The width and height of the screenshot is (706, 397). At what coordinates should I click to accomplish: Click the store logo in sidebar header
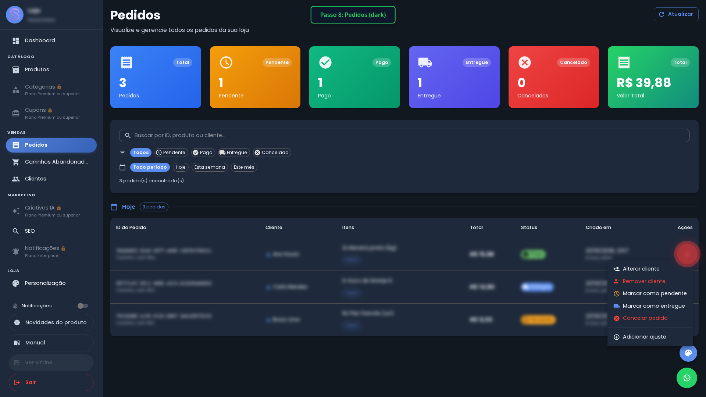click(15, 15)
